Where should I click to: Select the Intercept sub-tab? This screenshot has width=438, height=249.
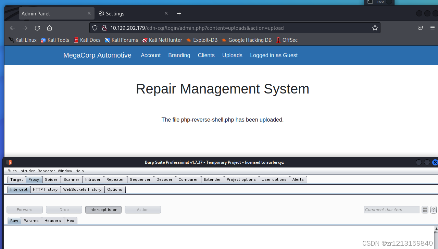point(19,189)
